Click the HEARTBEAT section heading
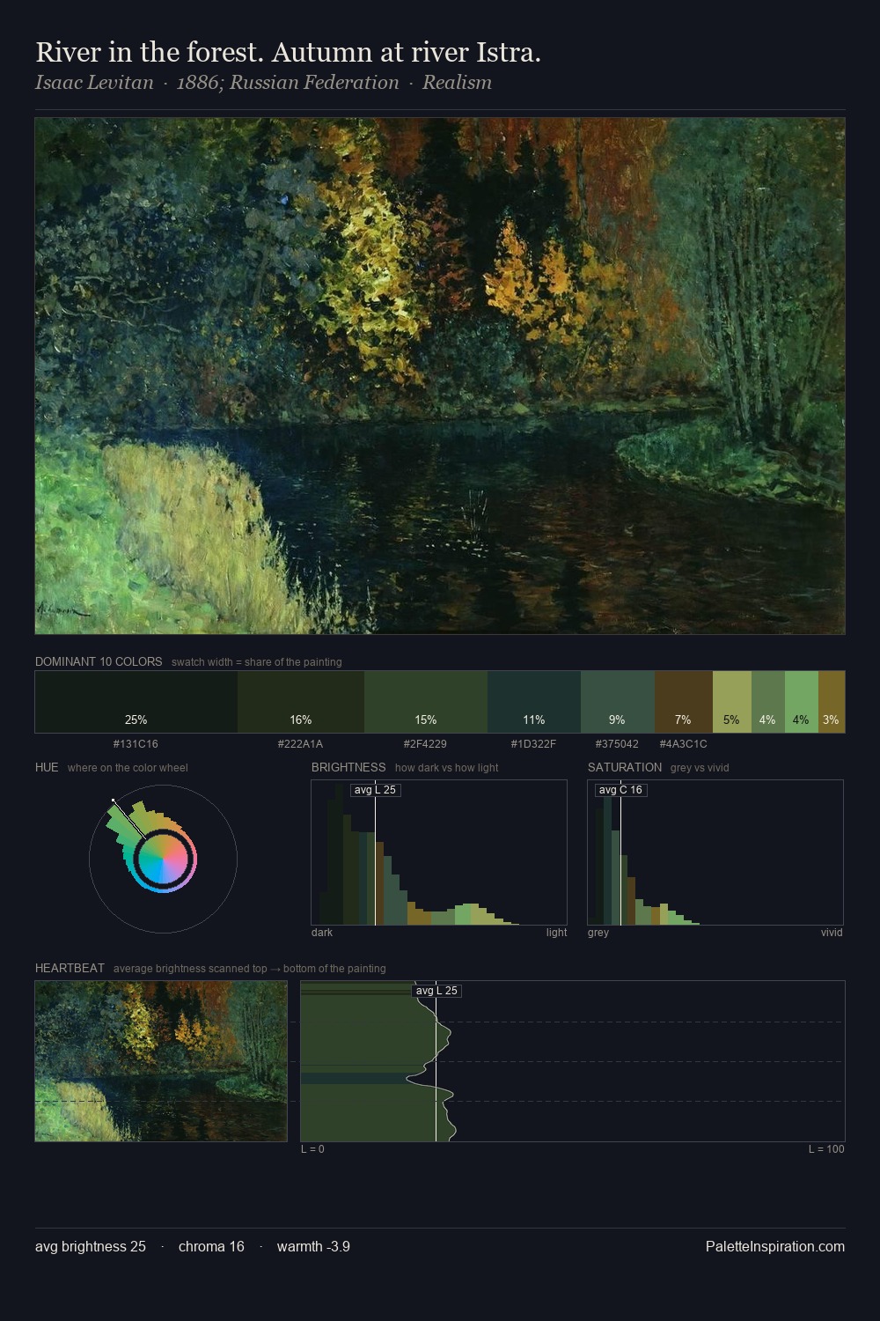The width and height of the screenshot is (880, 1321). tap(70, 968)
